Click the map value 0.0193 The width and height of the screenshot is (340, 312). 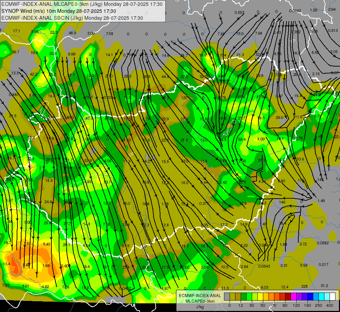tap(295, 11)
